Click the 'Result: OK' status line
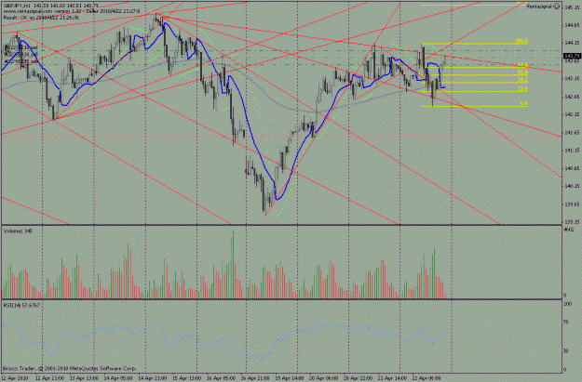 (x=41, y=17)
